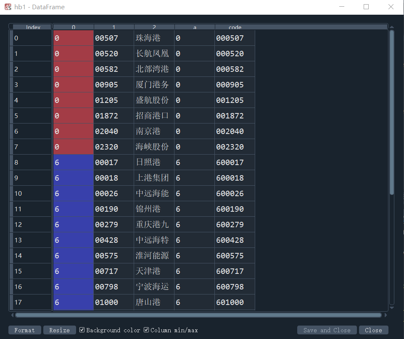Select cell with value 00507
404x339 pixels.
pyautogui.click(x=114, y=38)
